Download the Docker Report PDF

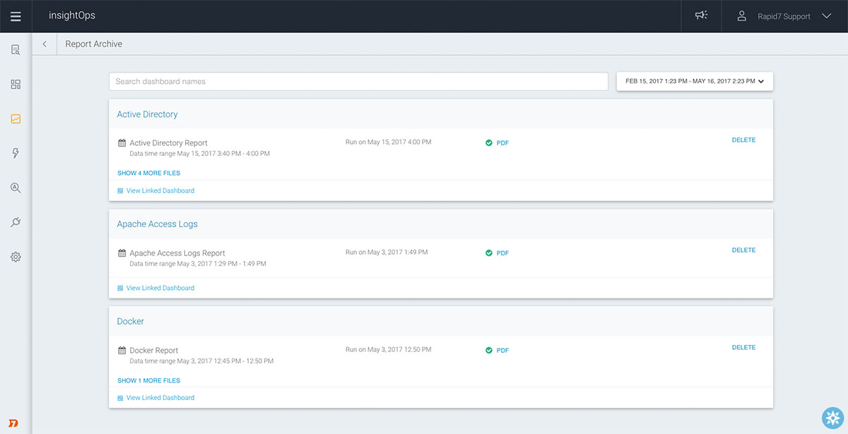click(x=502, y=350)
